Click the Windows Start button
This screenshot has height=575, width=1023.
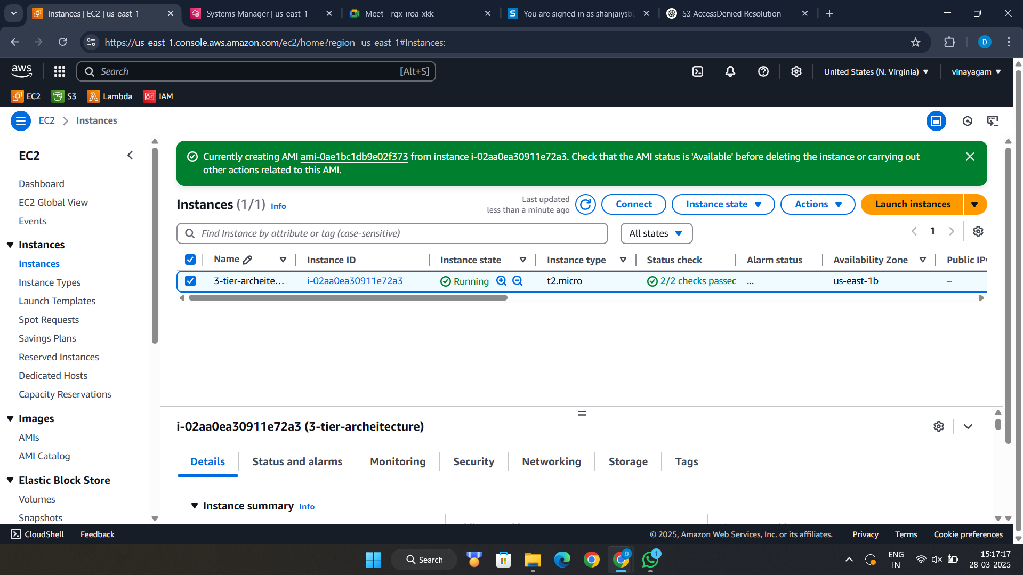373,560
